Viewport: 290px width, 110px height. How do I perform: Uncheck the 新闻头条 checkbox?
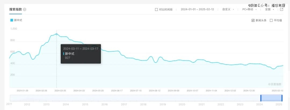253,20
